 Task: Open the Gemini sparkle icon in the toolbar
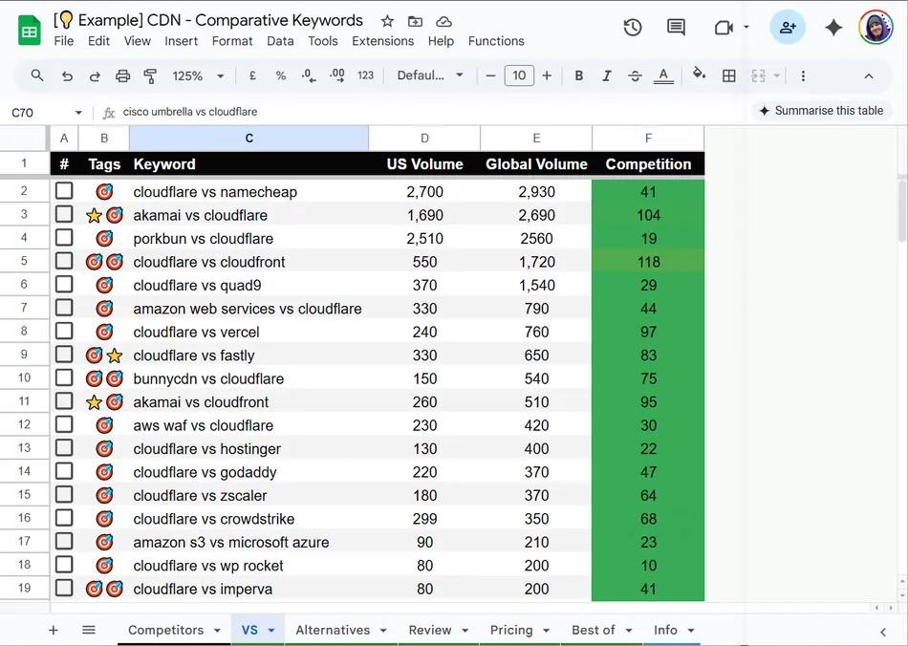832,28
